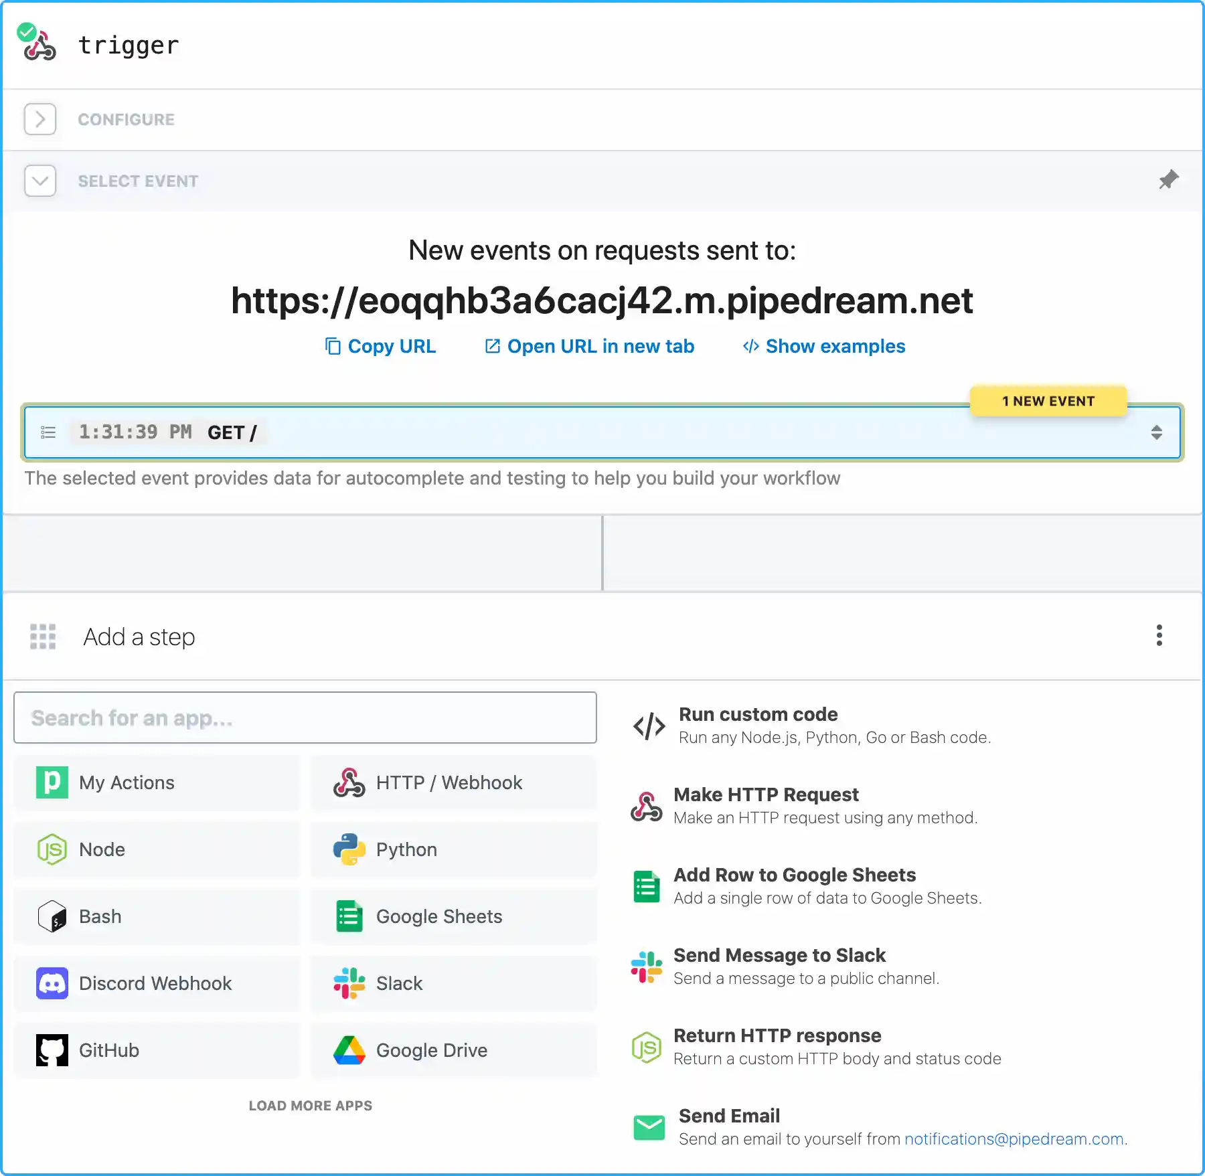Pin the trigger step
This screenshot has height=1176, width=1205.
coord(1168,179)
